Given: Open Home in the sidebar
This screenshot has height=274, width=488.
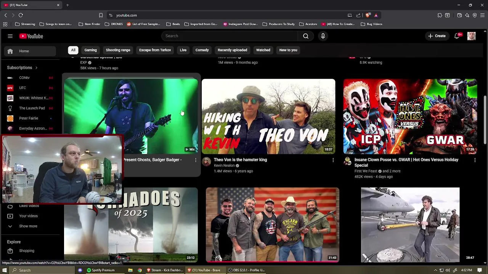Looking at the screenshot, I should 30,51.
